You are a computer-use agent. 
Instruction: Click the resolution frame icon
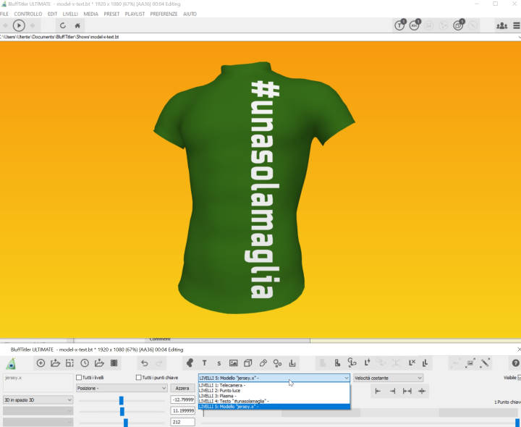click(x=69, y=363)
